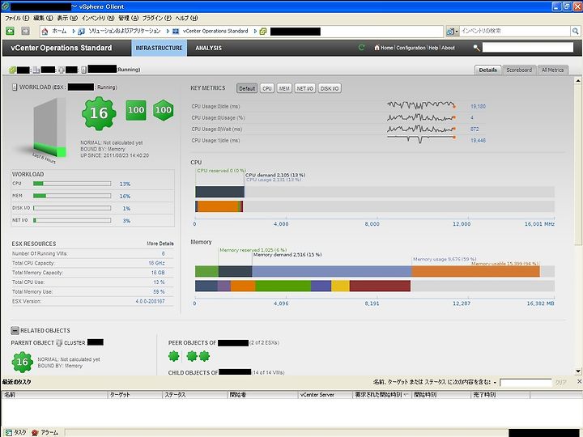The height and width of the screenshot is (437, 583).
Task: Click the Home house icon in address bar
Action: [x=45, y=32]
